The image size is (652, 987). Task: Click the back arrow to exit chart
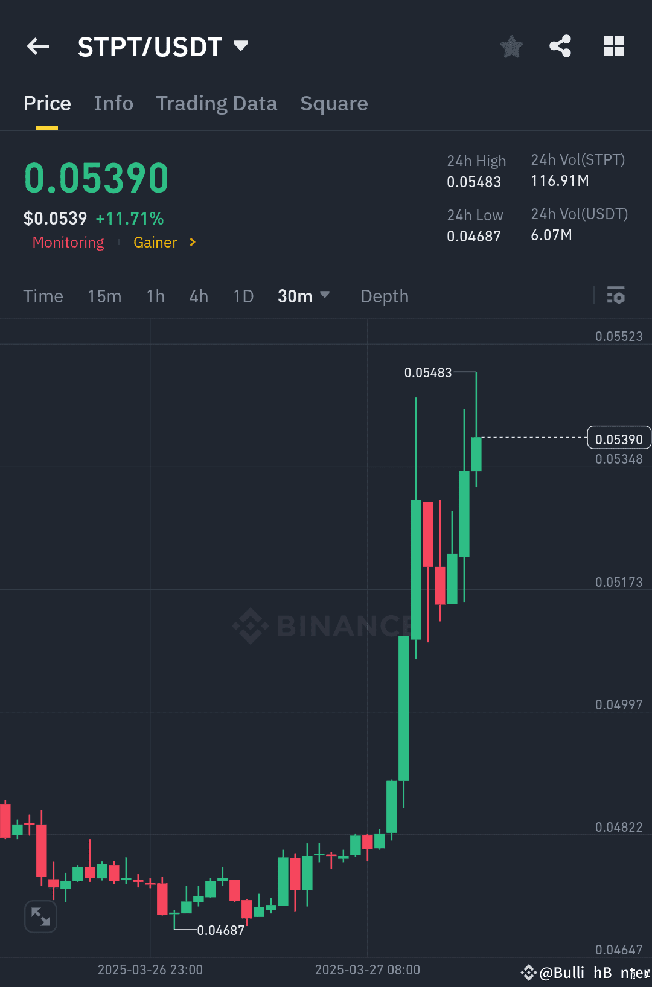[37, 46]
